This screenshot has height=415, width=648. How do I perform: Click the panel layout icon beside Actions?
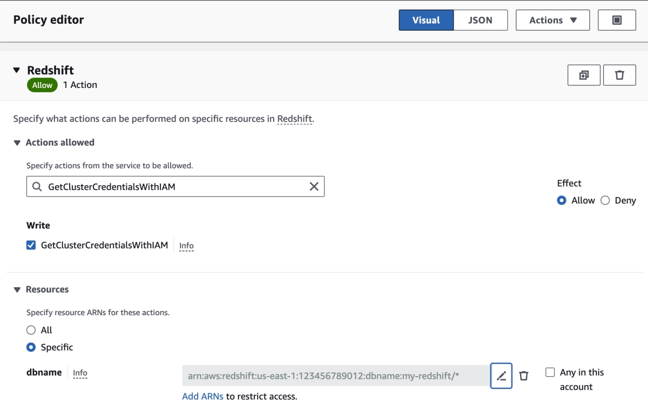(x=617, y=20)
